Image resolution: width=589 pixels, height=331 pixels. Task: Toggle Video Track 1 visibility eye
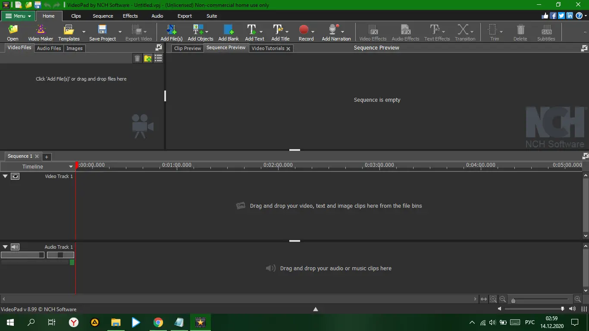tap(15, 176)
